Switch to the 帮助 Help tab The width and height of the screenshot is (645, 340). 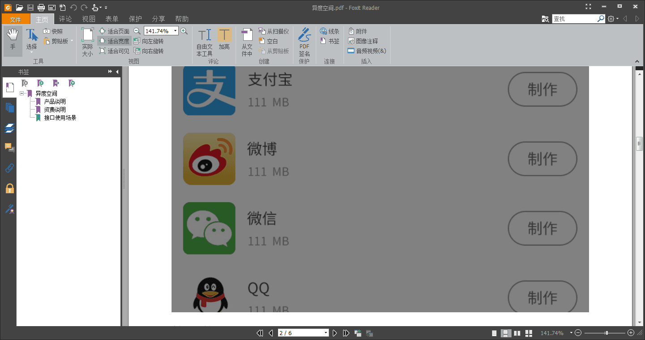click(182, 19)
